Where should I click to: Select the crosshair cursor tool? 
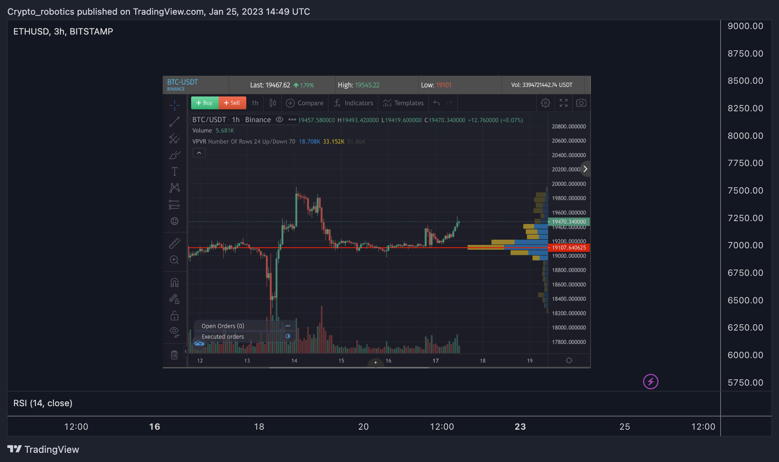coord(175,105)
